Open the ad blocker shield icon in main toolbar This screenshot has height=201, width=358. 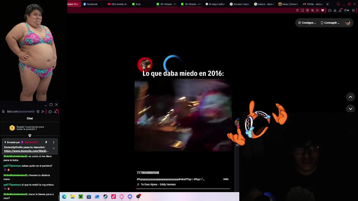click(x=307, y=10)
